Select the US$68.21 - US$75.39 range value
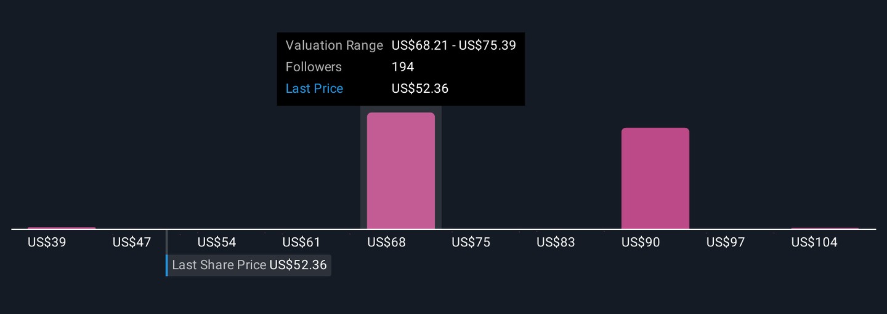This screenshot has height=314, width=887. (453, 45)
